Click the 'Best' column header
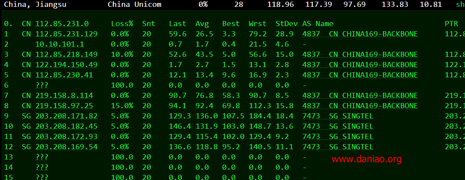465x180 pixels. (231, 24)
